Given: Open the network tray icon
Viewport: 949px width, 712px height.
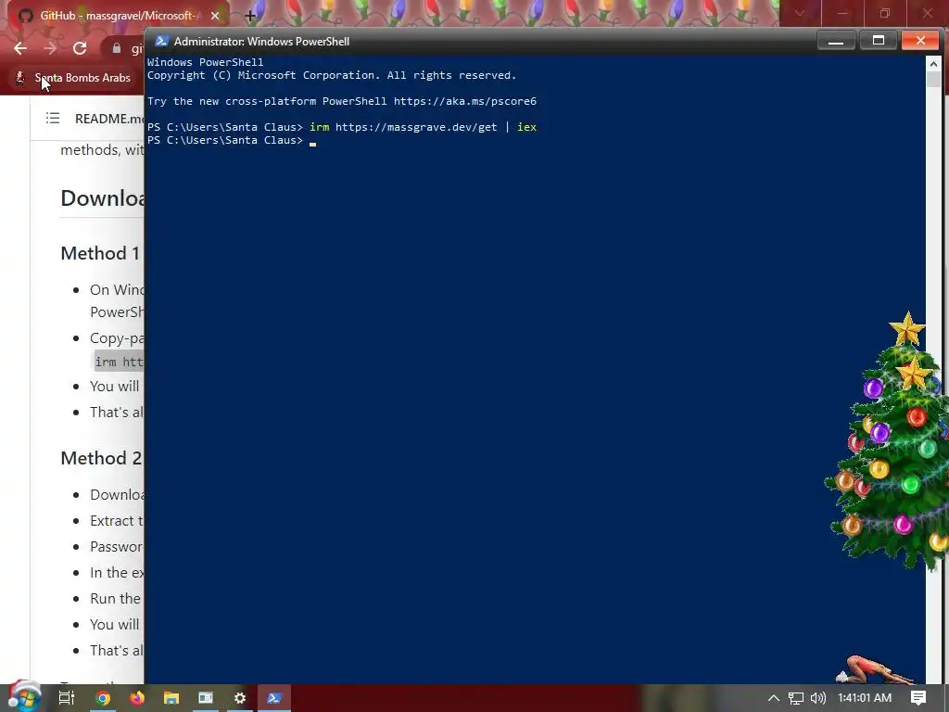Looking at the screenshot, I should (x=796, y=698).
